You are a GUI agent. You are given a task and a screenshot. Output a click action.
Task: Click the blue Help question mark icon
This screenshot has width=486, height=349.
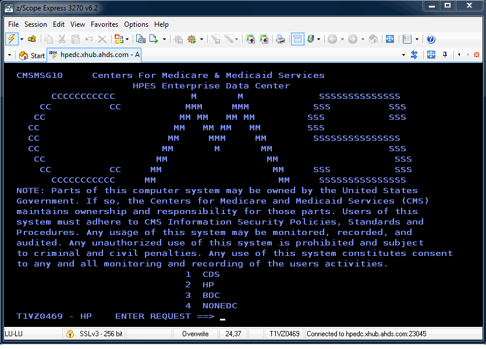pos(431,39)
